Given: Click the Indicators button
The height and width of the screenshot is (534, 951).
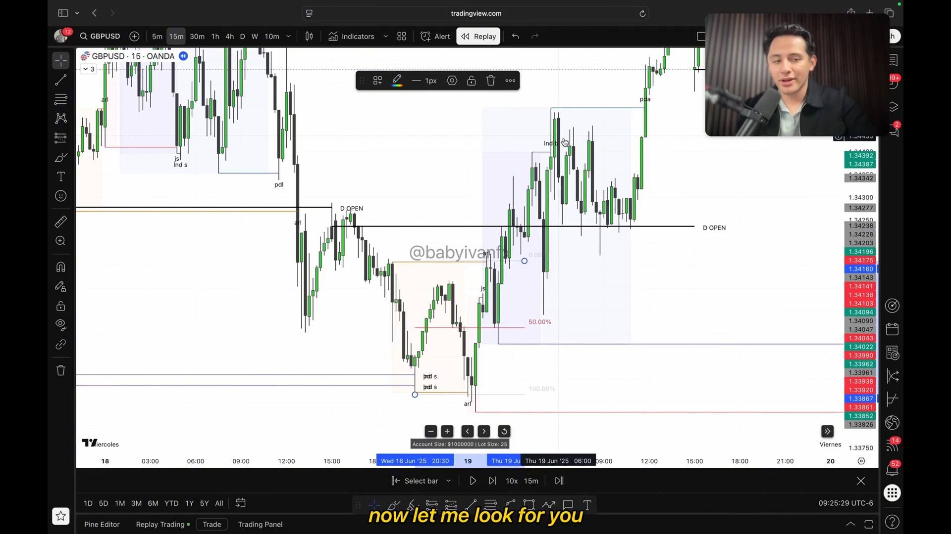Looking at the screenshot, I should tap(351, 36).
